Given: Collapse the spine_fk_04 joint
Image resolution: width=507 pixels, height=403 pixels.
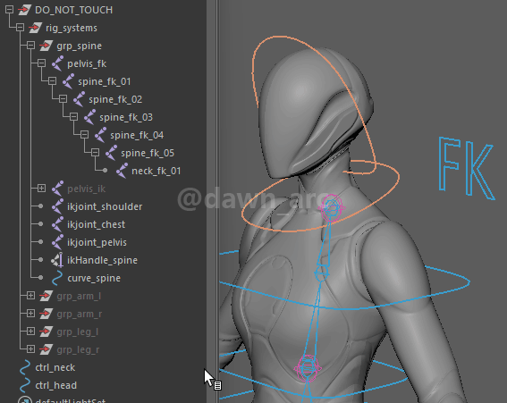Looking at the screenshot, I should [x=84, y=134].
